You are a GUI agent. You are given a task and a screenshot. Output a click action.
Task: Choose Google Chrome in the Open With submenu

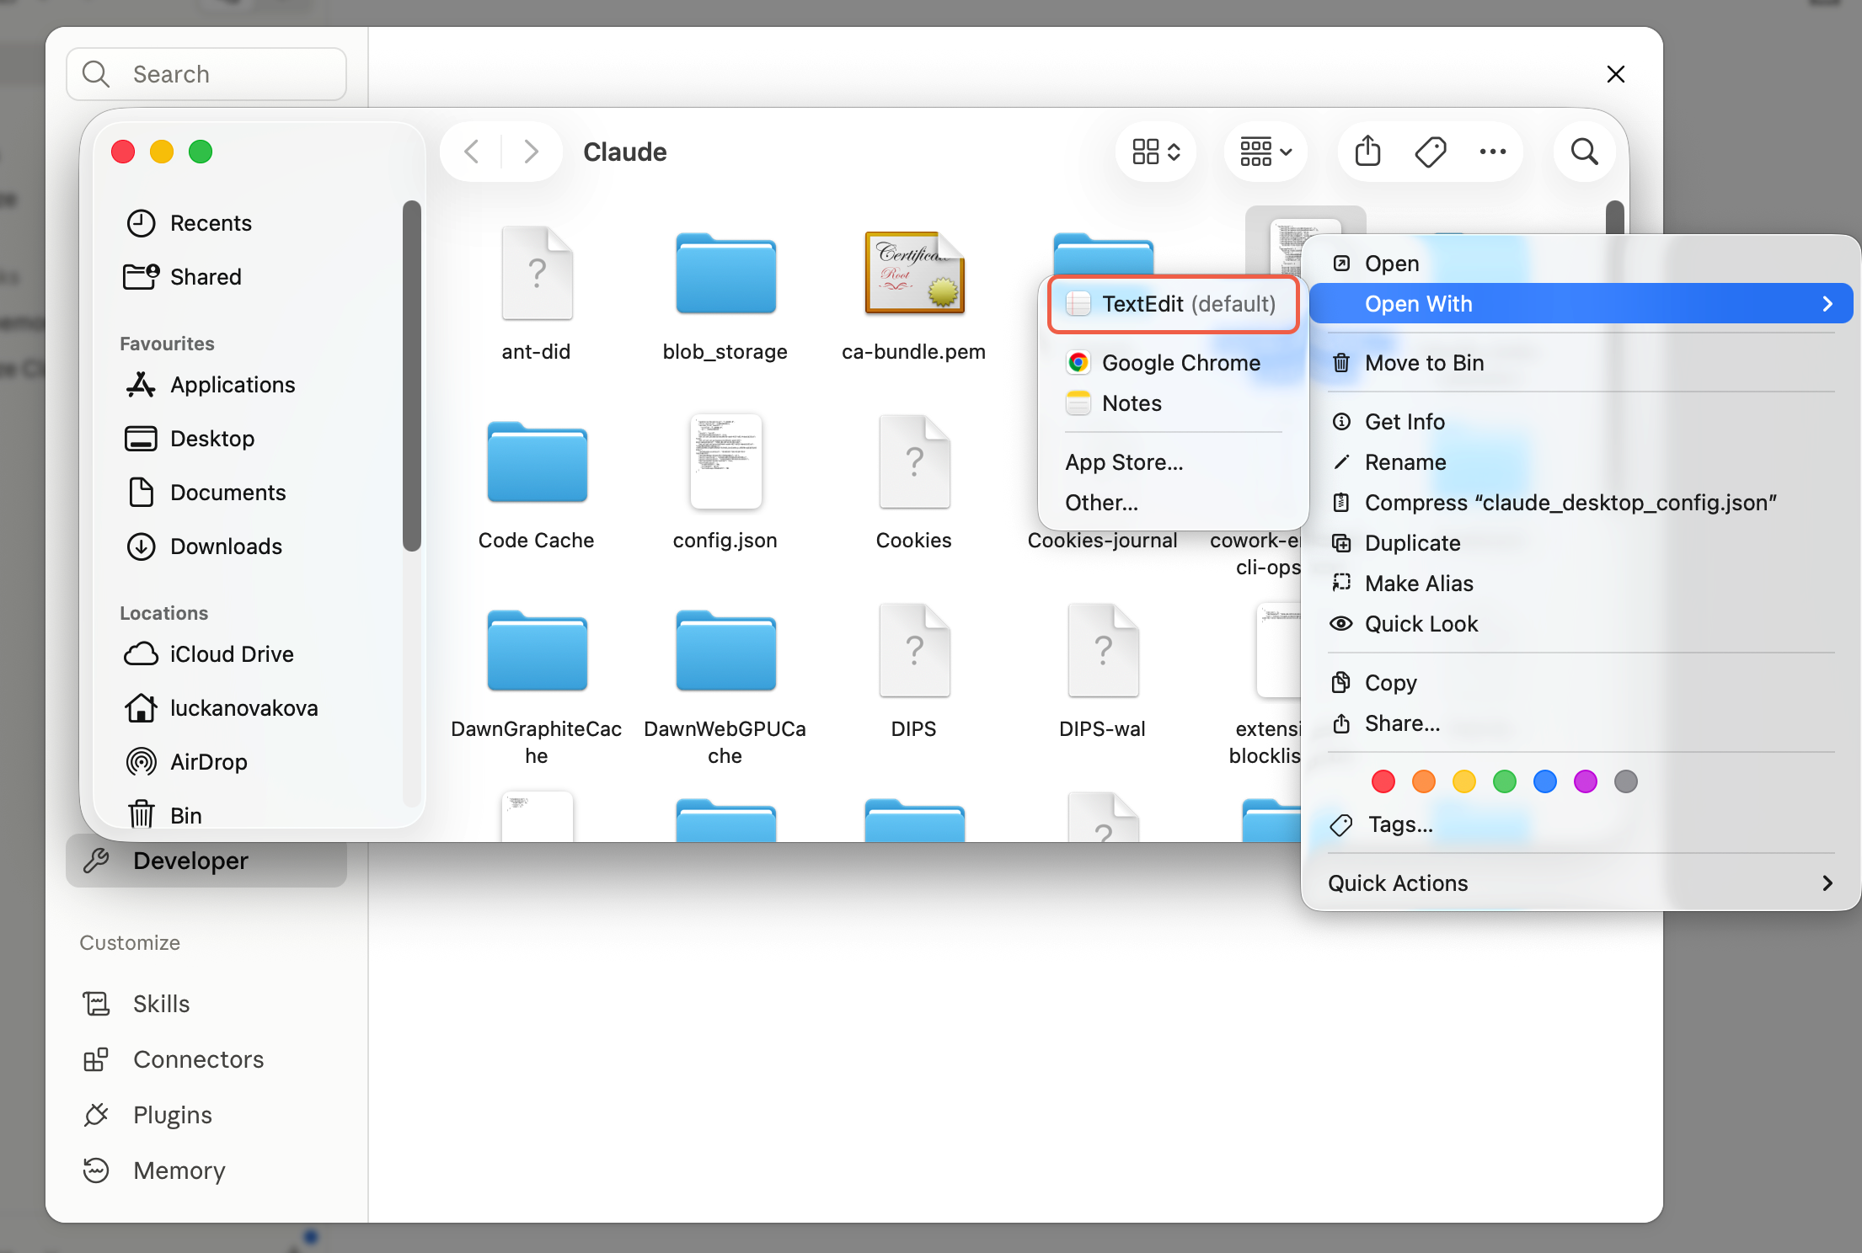(1173, 363)
